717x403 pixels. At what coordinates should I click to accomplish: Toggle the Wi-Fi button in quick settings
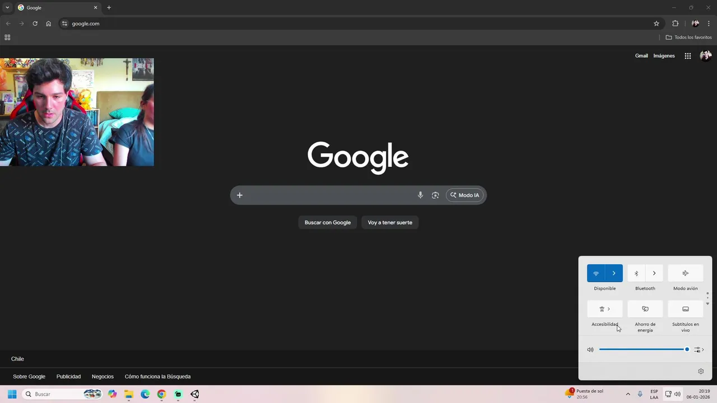(596, 273)
